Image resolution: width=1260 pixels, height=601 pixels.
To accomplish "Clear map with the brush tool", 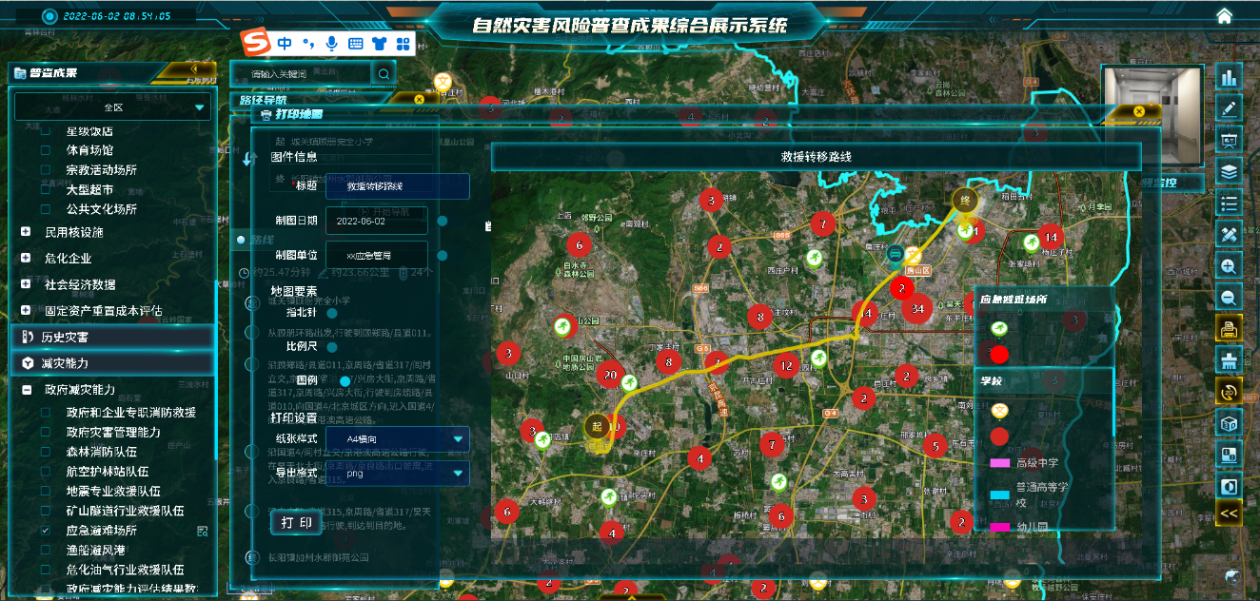I will pos(1230,359).
